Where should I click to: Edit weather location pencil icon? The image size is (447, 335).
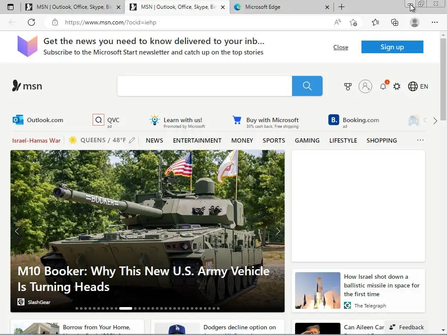[132, 140]
